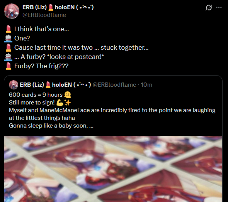Select the line 'Furby? The frig???'
Screen dimensions: 228x202
pyautogui.click(x=41, y=66)
